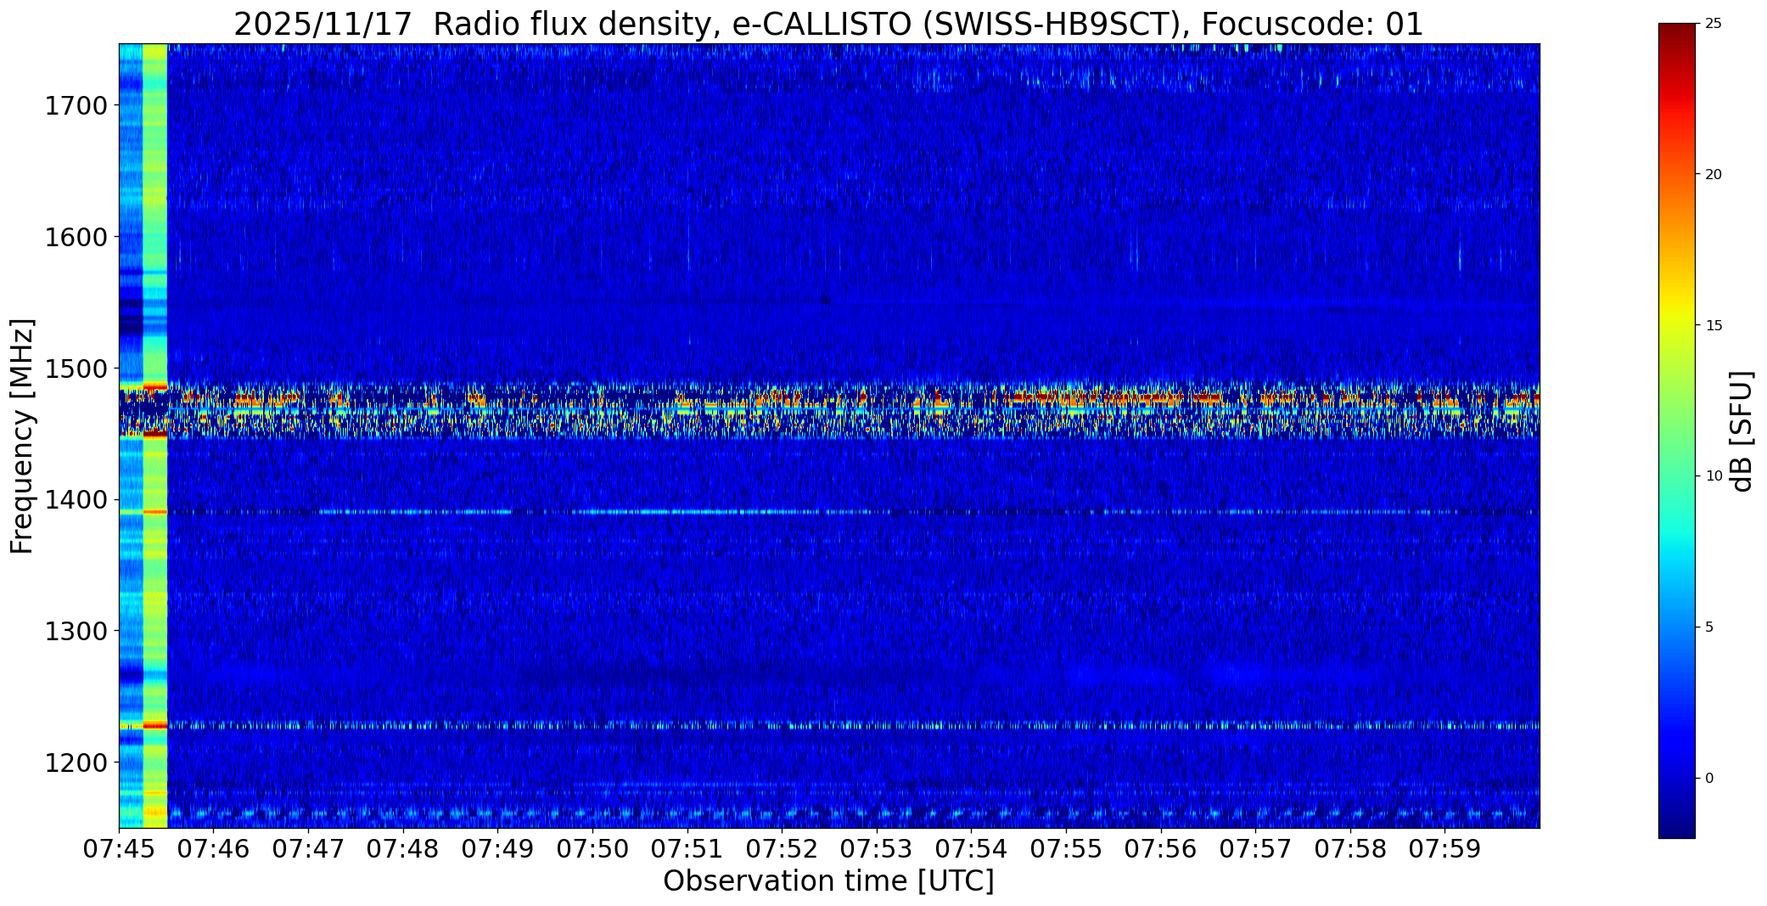The image size is (1767, 906).
Task: Click the 1300 frequency tick label
Action: [x=76, y=631]
